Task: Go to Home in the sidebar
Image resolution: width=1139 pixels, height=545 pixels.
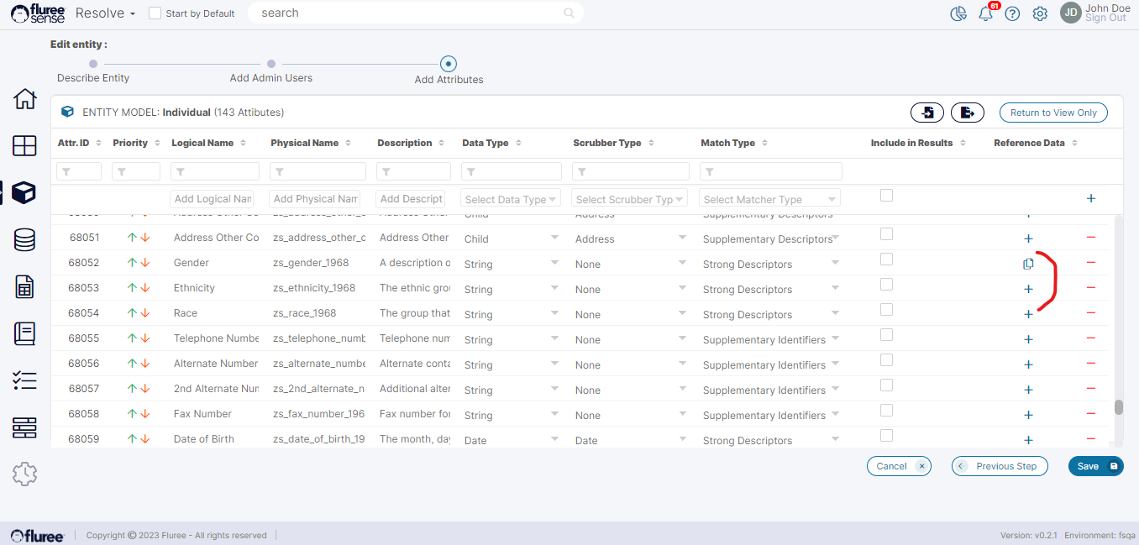Action: pyautogui.click(x=24, y=98)
